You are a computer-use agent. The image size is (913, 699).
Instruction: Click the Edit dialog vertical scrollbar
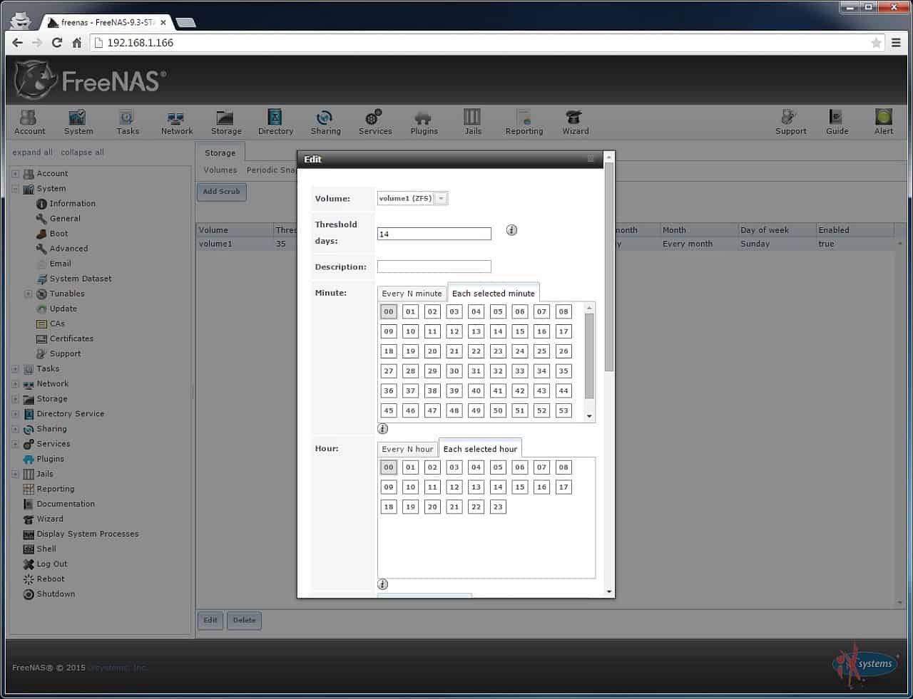click(x=608, y=267)
